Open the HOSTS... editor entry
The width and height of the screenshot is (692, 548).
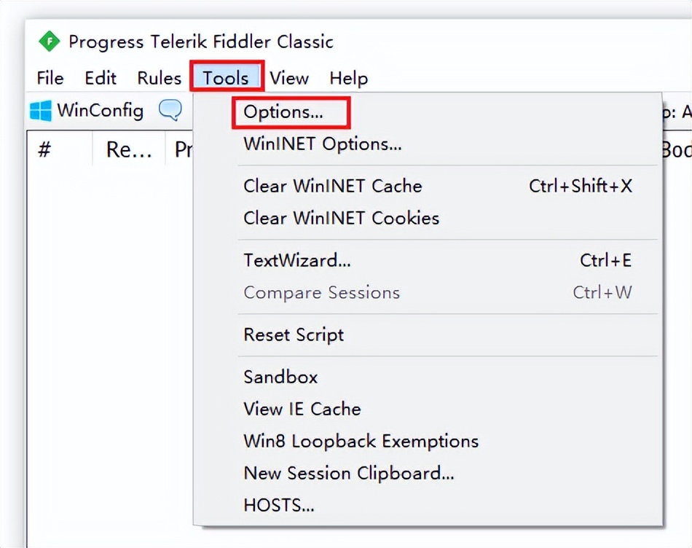point(279,504)
